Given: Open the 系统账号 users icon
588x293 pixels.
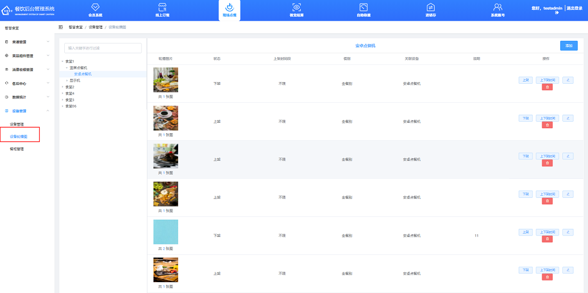Looking at the screenshot, I should pyautogui.click(x=497, y=7).
